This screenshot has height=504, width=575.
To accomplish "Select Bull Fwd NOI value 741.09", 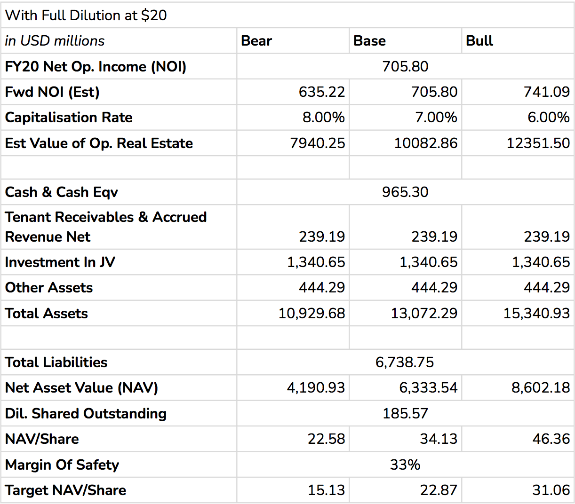I will 518,92.
